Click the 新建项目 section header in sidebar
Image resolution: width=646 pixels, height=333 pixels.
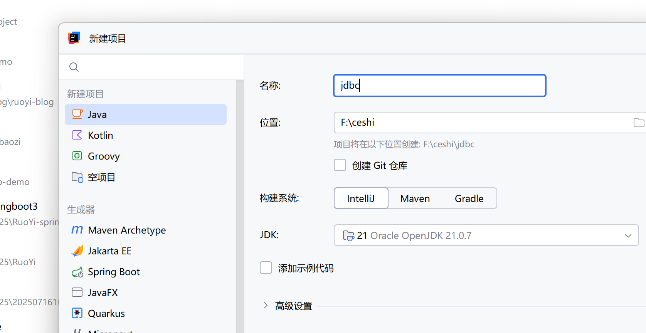[85, 94]
